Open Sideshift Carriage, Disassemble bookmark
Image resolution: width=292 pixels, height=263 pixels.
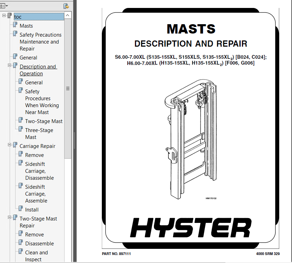pos(39,171)
